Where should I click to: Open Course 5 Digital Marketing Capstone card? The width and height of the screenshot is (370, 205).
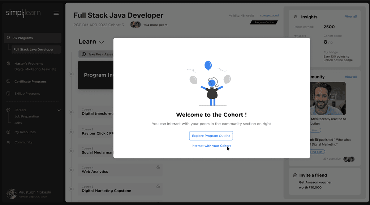coord(120,189)
